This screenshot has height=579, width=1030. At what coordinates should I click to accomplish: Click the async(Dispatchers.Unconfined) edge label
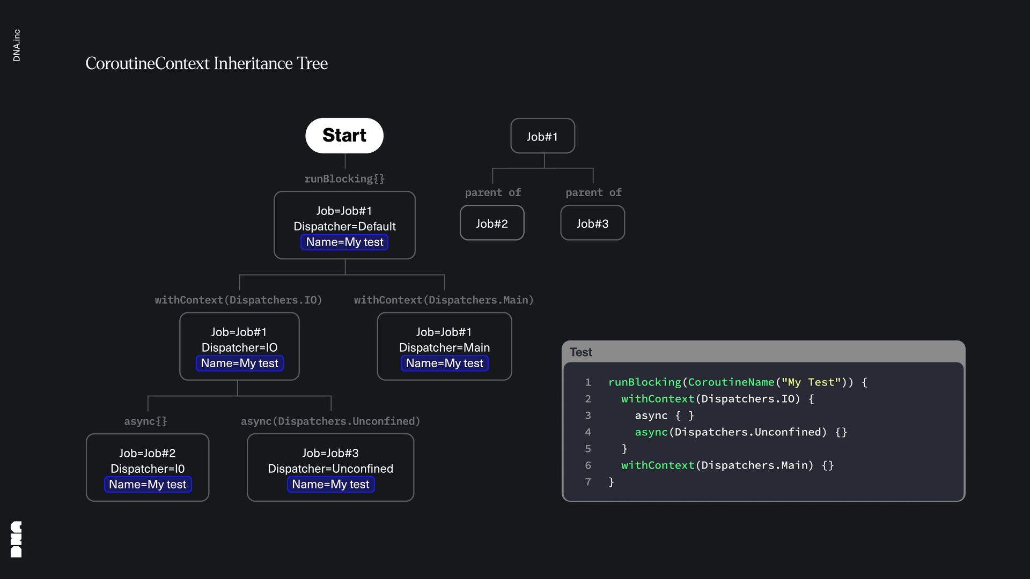(330, 421)
